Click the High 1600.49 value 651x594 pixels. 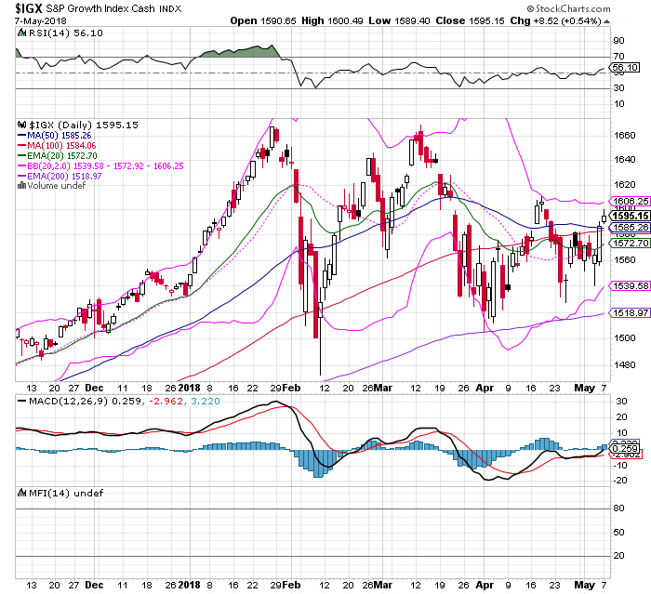click(332, 20)
